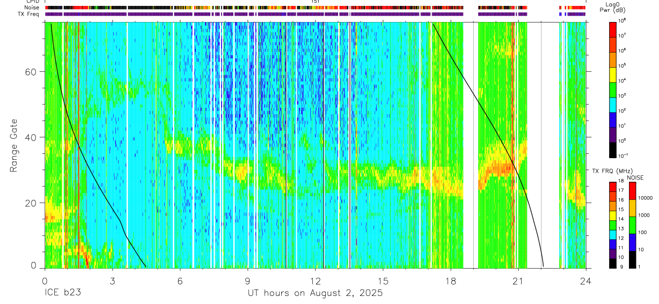Click the black terminator curve near hour 21

pyautogui.click(x=518, y=174)
